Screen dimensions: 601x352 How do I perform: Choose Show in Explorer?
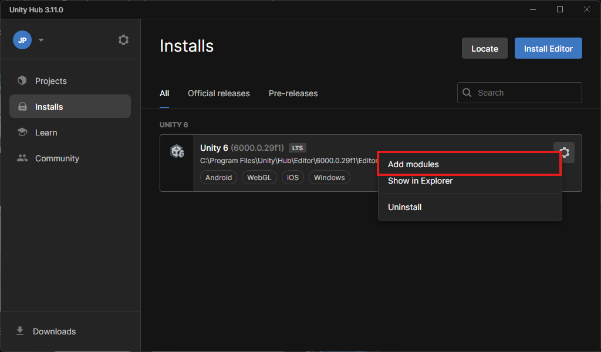470,181
